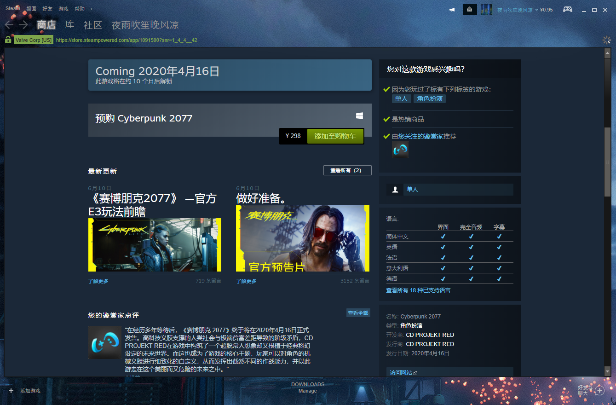The height and width of the screenshot is (405, 616).
Task: Click the 719 条留言 comments count
Action: point(208,281)
